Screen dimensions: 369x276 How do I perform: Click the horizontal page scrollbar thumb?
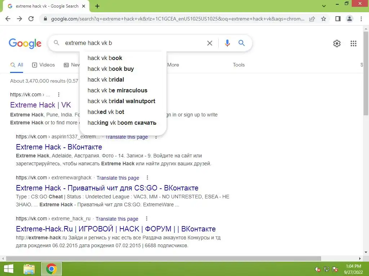click(x=164, y=258)
